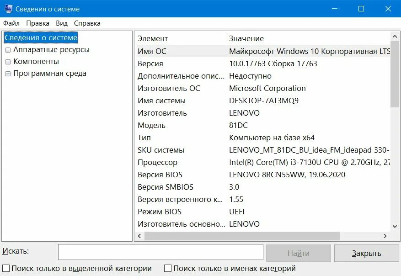Image resolution: width=401 pixels, height=276 pixels.
Task: Click the vertical scrollbar up arrow
Action: tap(395, 37)
